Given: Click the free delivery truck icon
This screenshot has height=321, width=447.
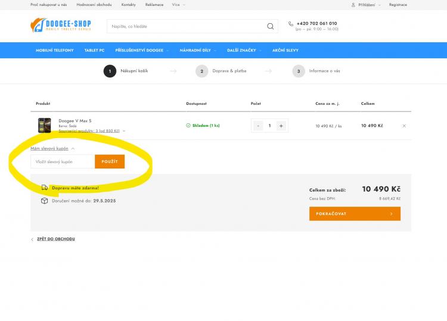Looking at the screenshot, I should click(x=45, y=188).
